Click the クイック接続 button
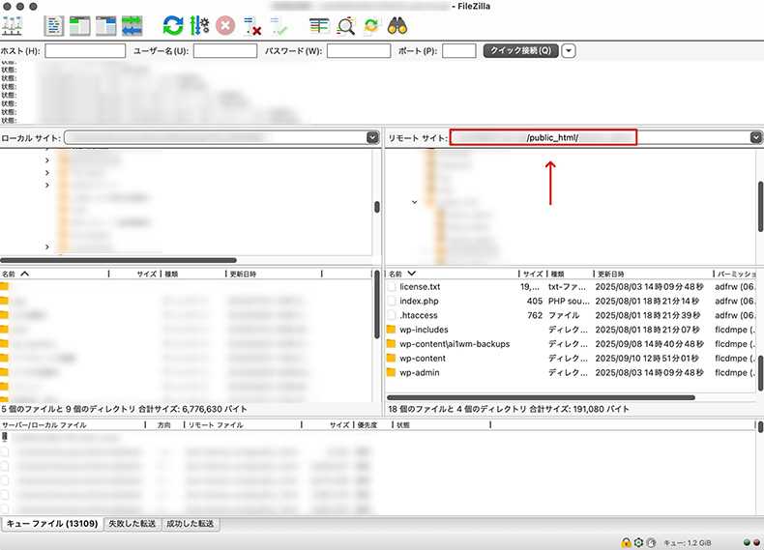This screenshot has height=550, width=764. click(520, 50)
